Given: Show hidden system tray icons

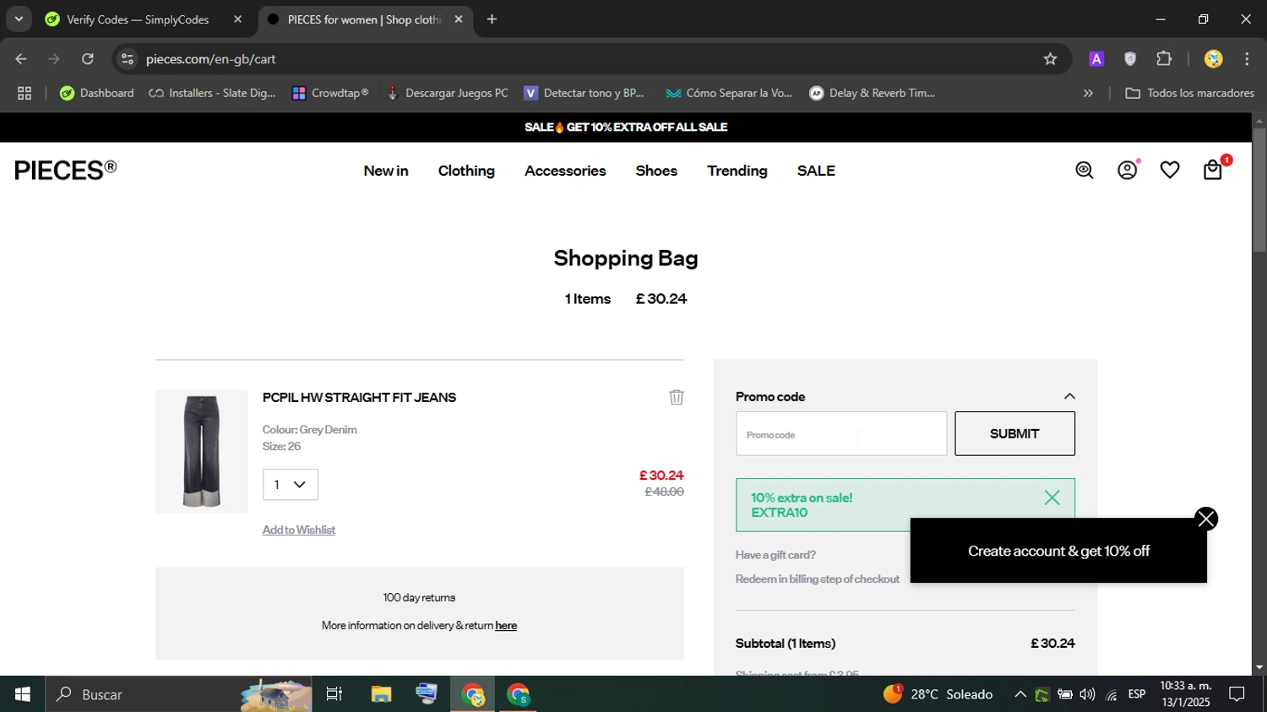Looking at the screenshot, I should click(1020, 694).
